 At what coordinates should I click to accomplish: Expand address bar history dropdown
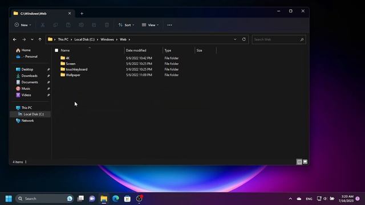(235, 39)
